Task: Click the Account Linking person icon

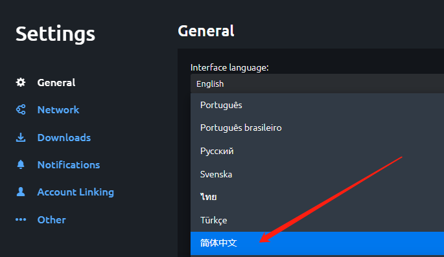Action: pyautogui.click(x=21, y=192)
